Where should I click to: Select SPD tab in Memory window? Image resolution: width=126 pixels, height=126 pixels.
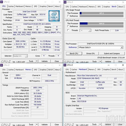[36, 70]
